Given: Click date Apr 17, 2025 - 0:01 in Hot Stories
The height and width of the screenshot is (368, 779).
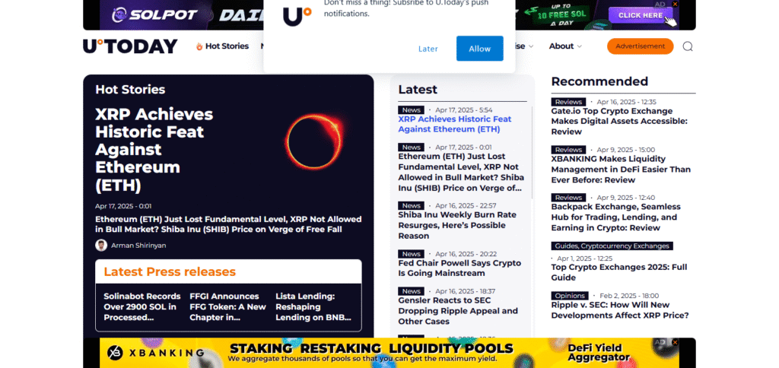Looking at the screenshot, I should click(x=124, y=206).
